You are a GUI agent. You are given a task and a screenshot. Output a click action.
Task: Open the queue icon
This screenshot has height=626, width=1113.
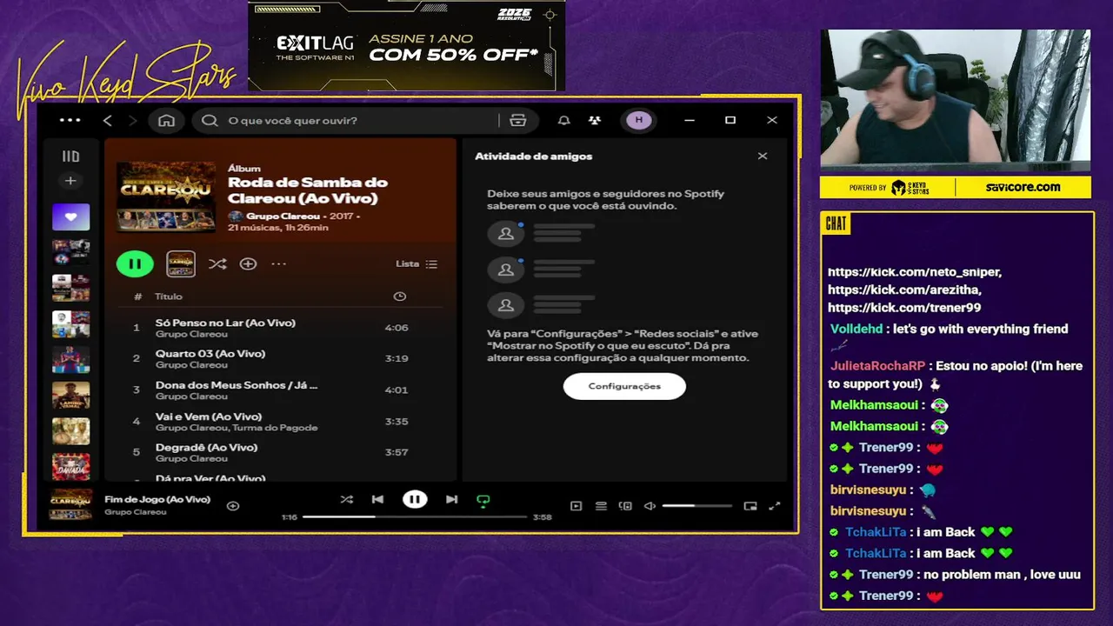[601, 505]
